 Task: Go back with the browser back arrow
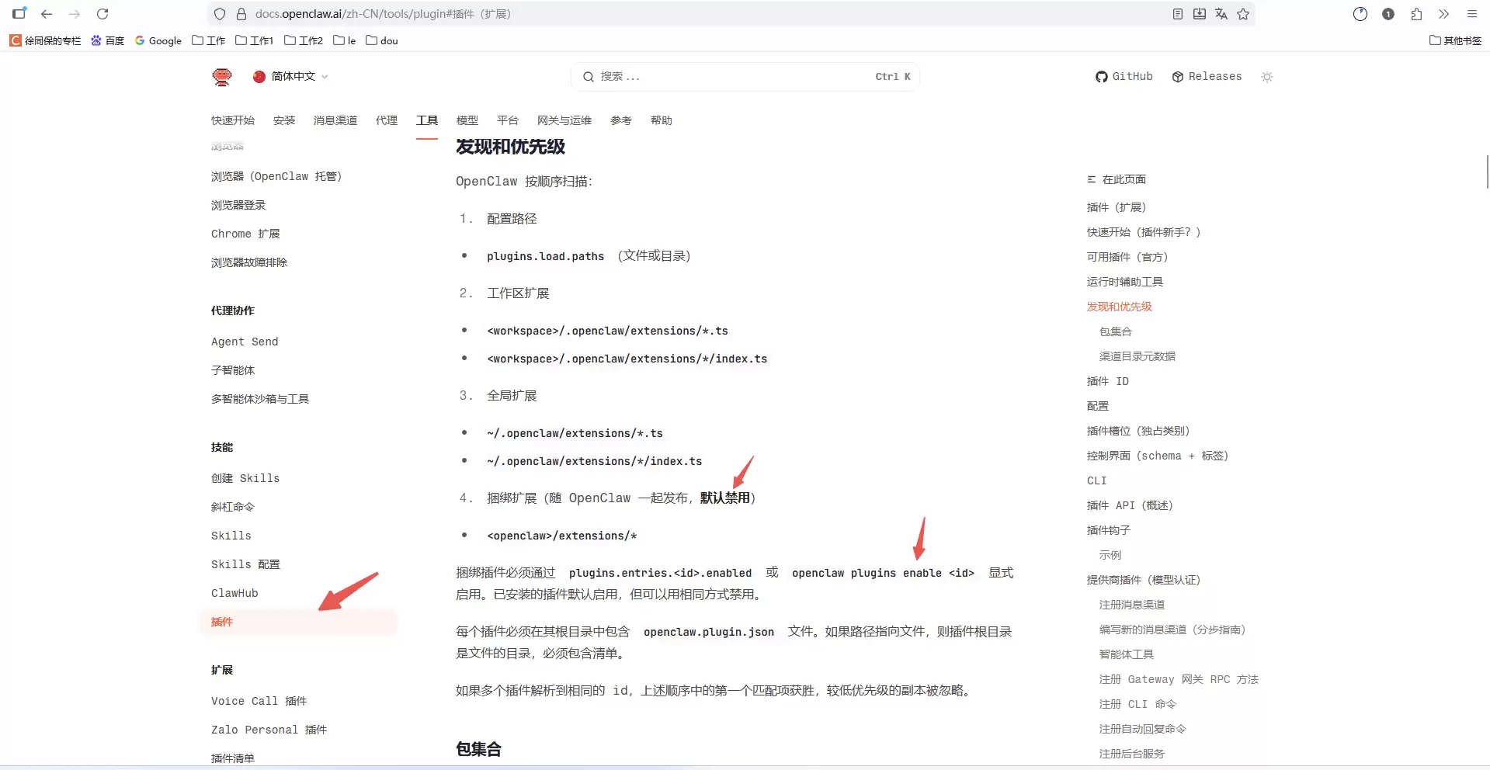click(x=47, y=14)
